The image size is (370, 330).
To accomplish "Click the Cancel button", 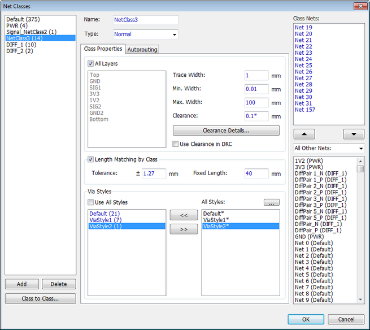I will tap(346, 319).
